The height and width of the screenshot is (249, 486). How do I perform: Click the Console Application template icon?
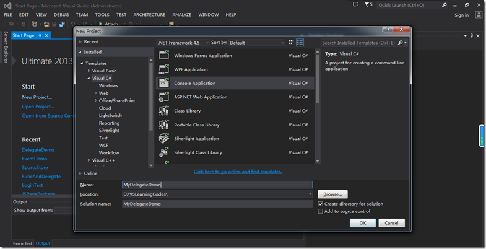pos(164,83)
